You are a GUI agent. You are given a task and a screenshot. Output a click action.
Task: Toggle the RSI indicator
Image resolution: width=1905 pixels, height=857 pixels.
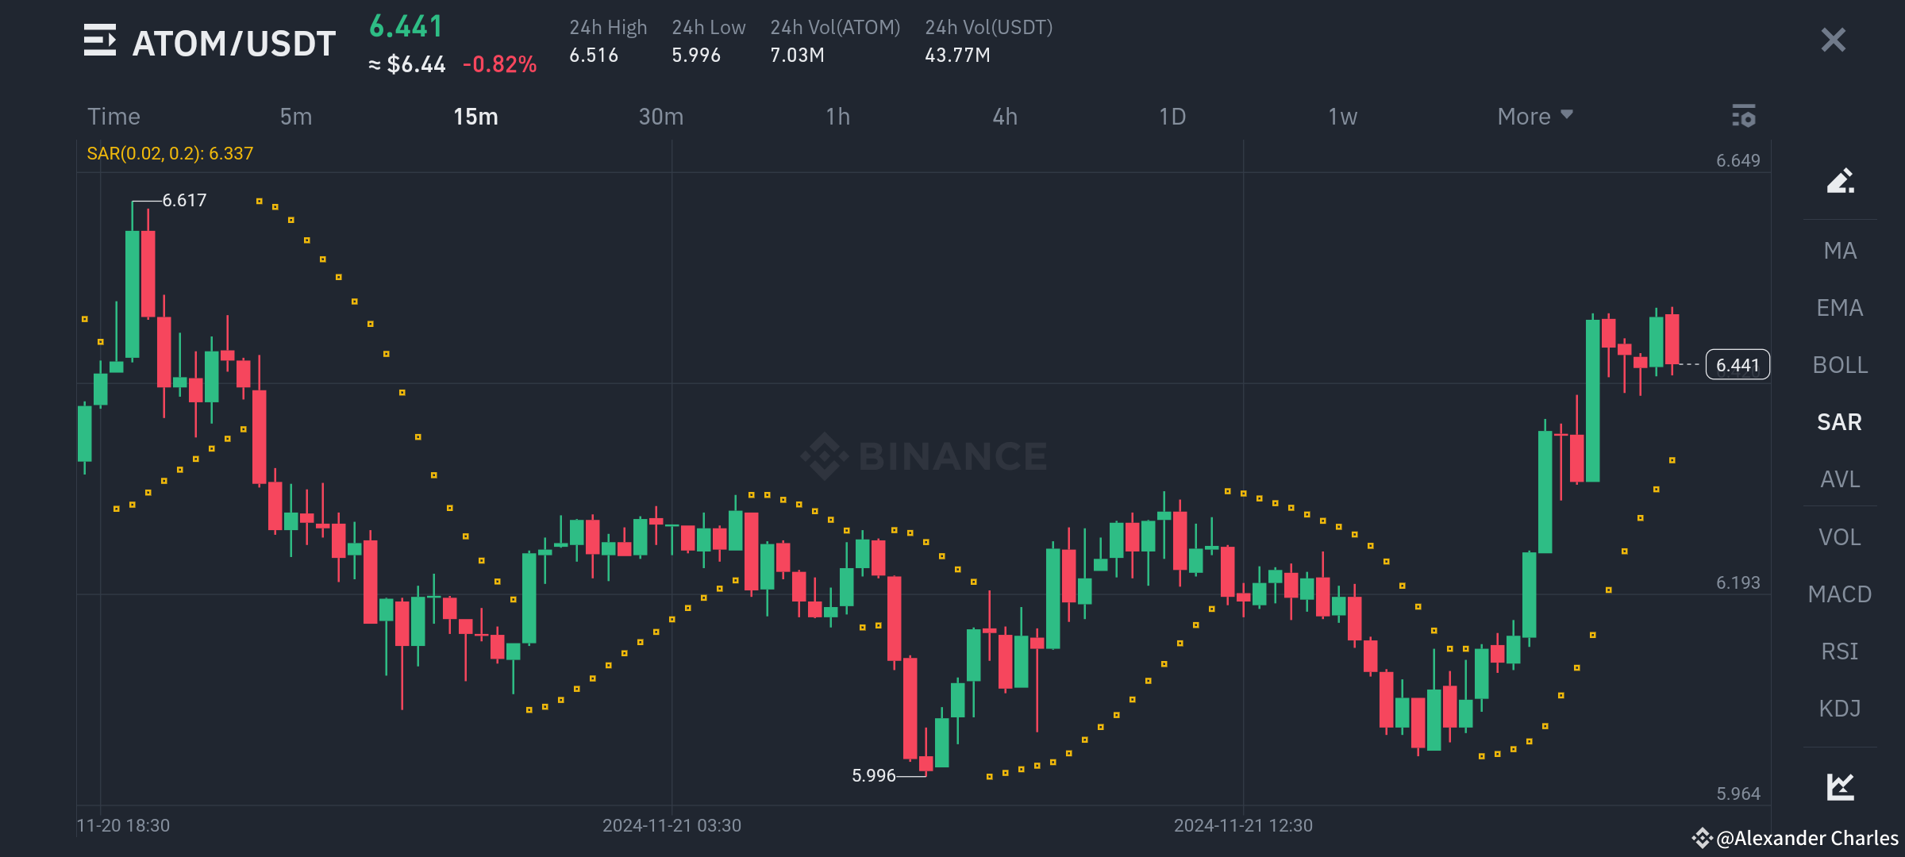[1840, 651]
